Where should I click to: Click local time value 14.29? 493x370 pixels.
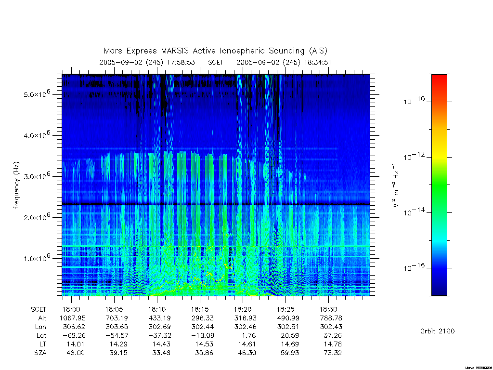point(118,344)
